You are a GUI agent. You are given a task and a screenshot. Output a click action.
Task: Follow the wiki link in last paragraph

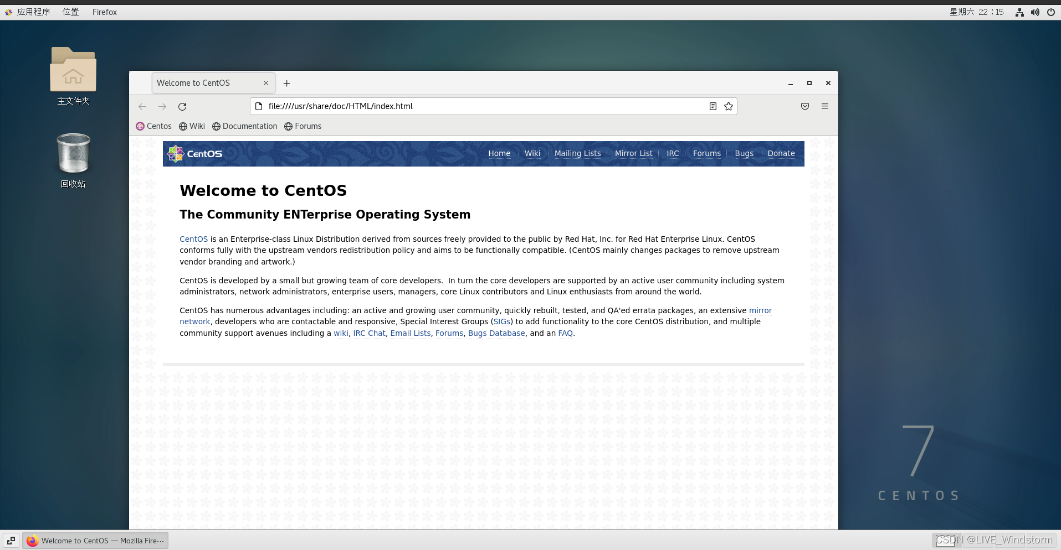click(x=341, y=333)
